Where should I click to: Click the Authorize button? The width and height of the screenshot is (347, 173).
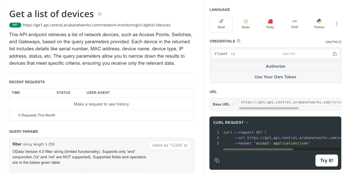point(275,66)
